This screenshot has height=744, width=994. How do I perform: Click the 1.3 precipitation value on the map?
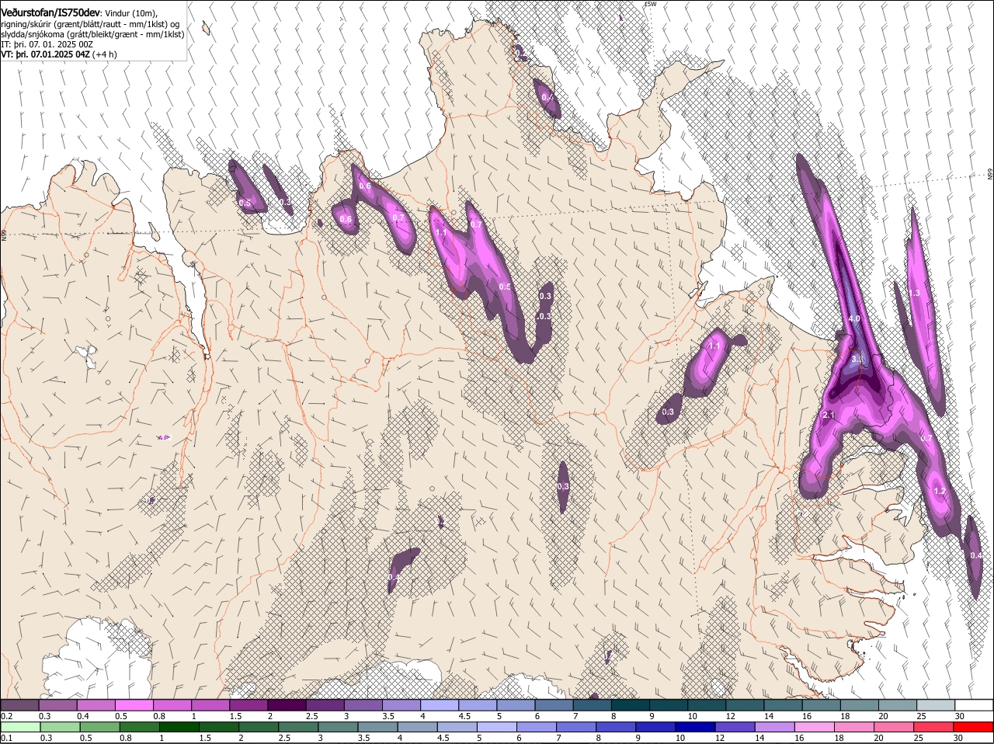coord(914,293)
